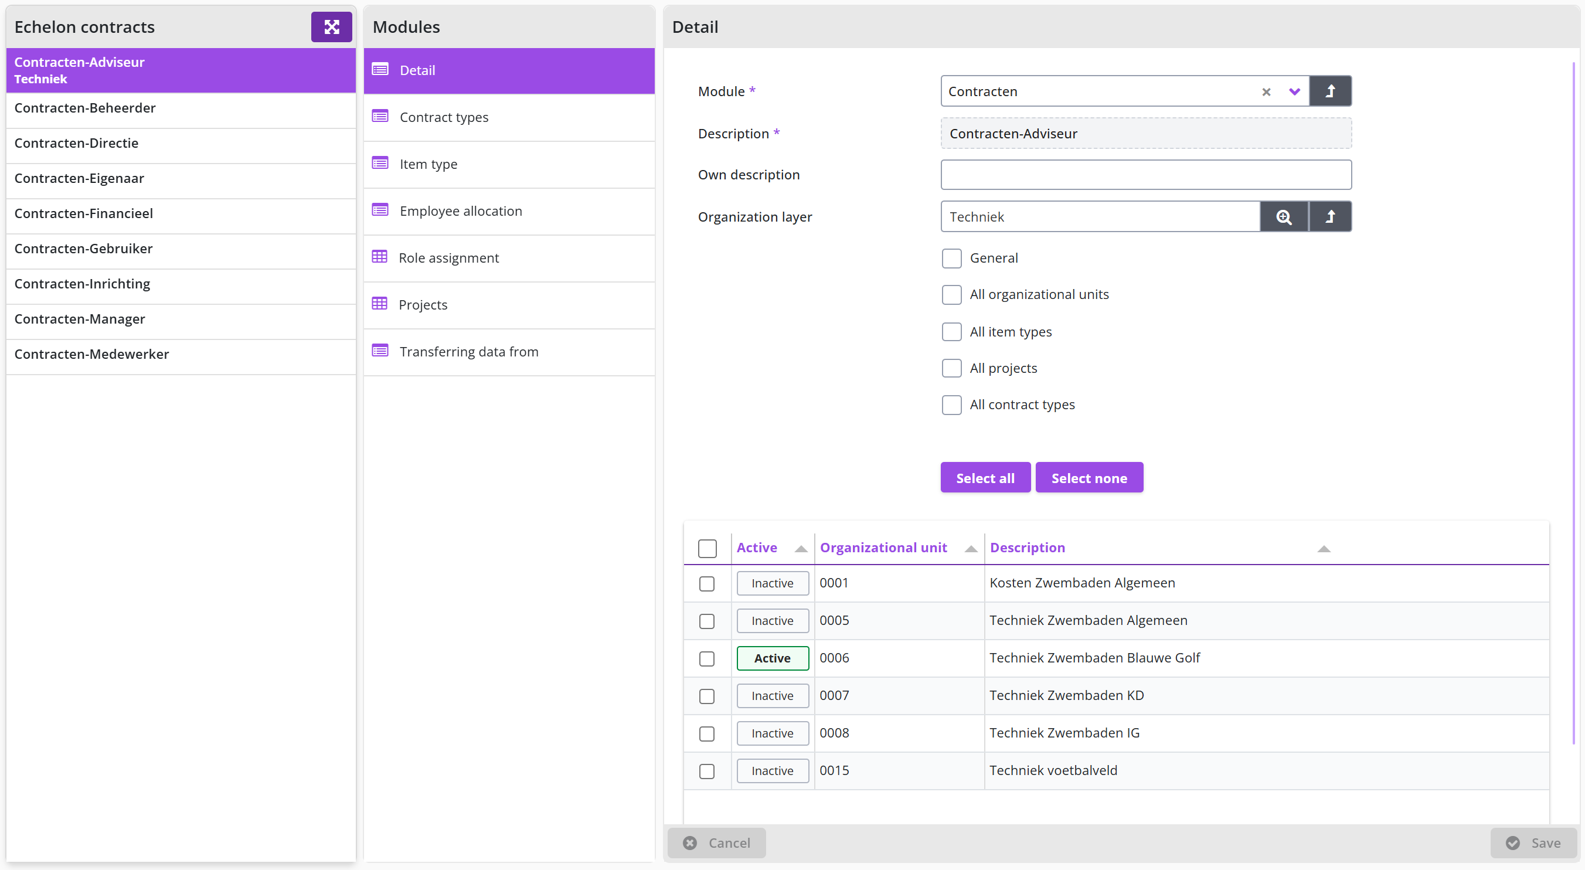This screenshot has width=1585, height=870.
Task: Click the Employee allocation module icon
Action: 380,210
